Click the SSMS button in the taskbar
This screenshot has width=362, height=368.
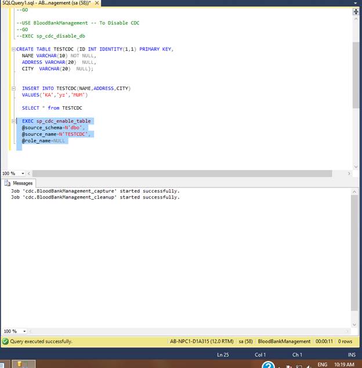click(x=23, y=364)
